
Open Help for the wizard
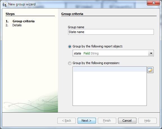coord(147,121)
